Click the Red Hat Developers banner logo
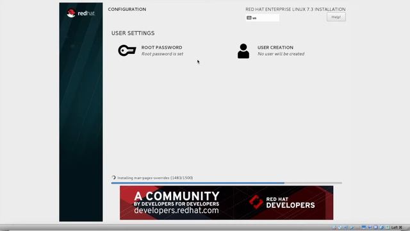Screen dimensions: 410x231 [282, 202]
